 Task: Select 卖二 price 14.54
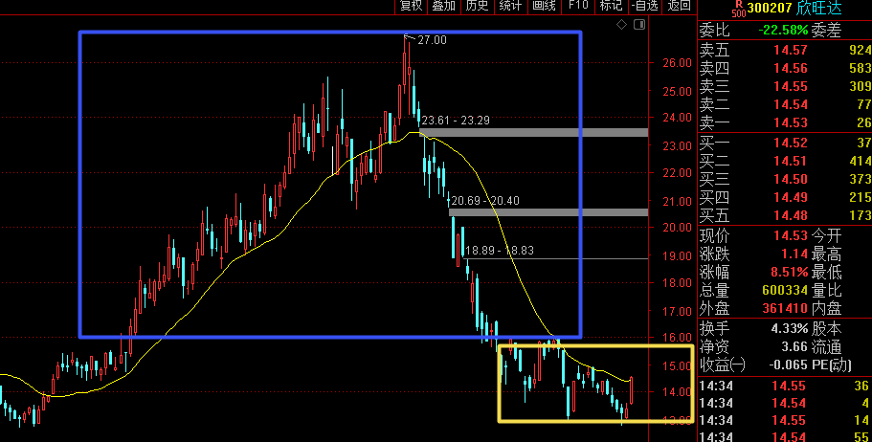791,104
